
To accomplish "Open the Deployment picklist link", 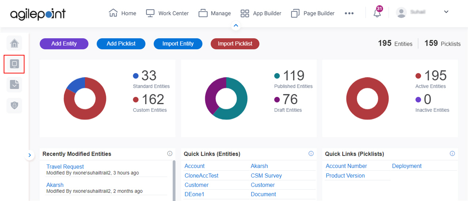I will (x=407, y=166).
